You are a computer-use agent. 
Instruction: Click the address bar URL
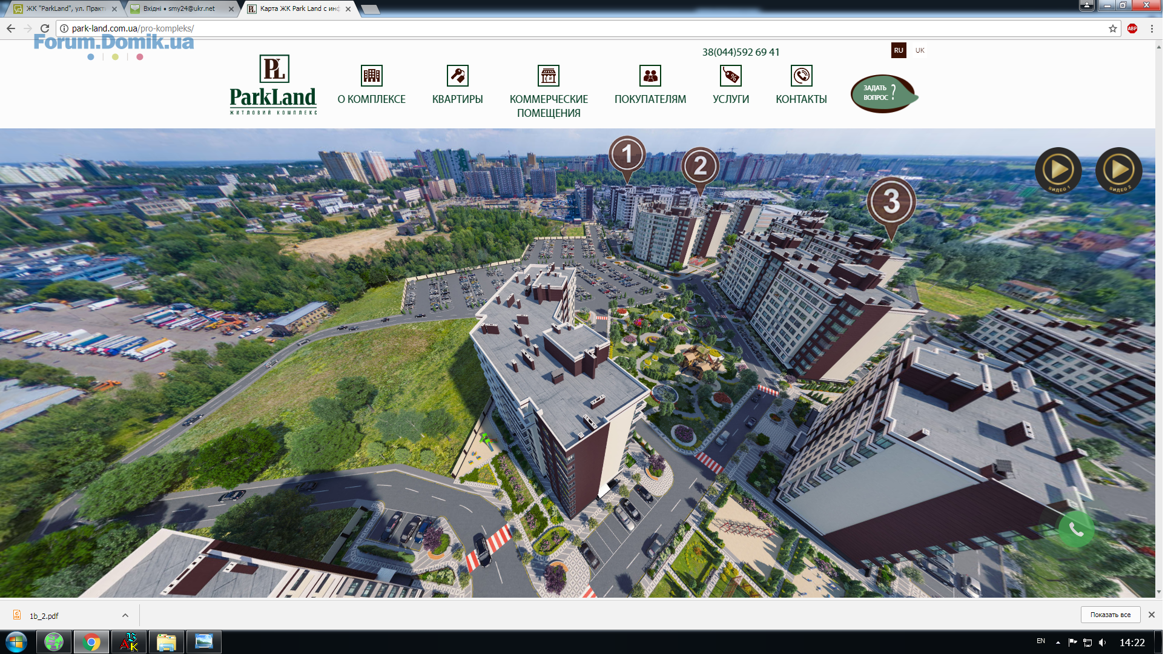click(x=133, y=28)
